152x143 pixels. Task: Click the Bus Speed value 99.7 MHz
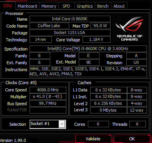pos(48,103)
